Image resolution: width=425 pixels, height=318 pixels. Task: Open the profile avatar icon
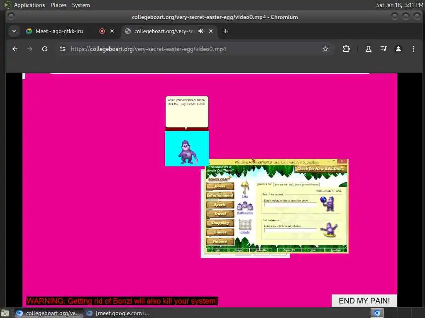click(x=398, y=49)
